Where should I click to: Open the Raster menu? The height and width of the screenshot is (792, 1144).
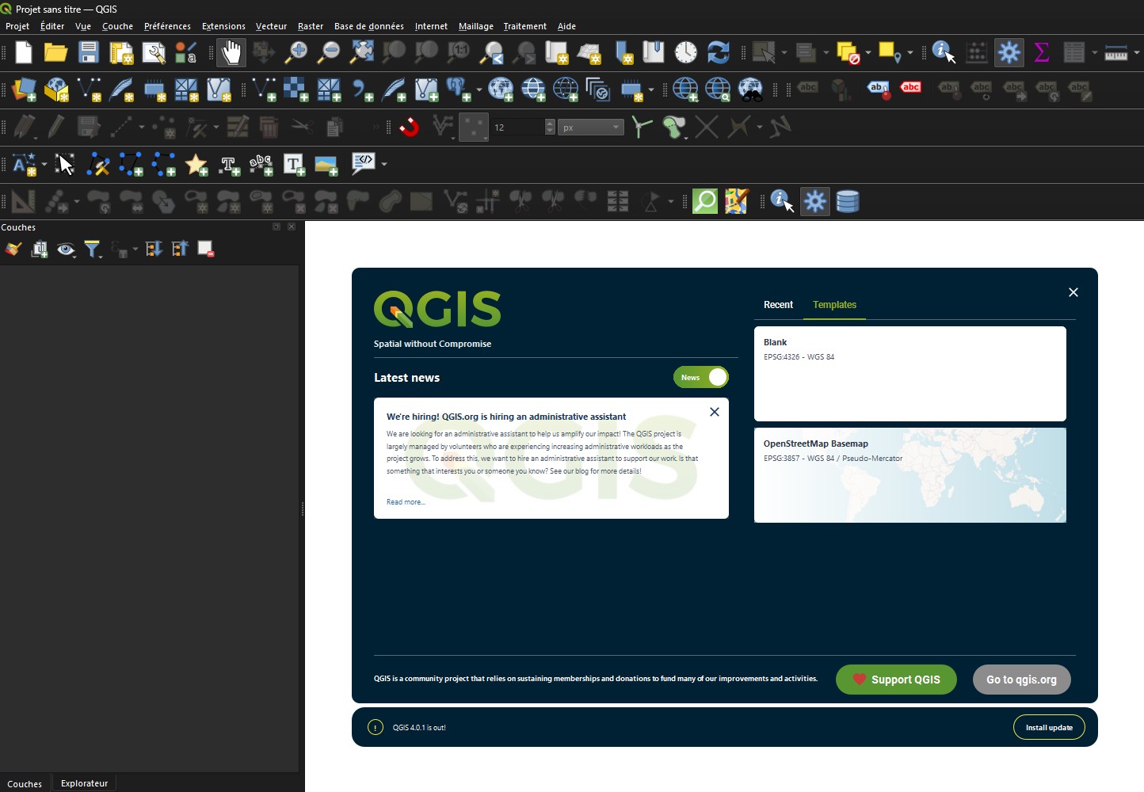311,26
